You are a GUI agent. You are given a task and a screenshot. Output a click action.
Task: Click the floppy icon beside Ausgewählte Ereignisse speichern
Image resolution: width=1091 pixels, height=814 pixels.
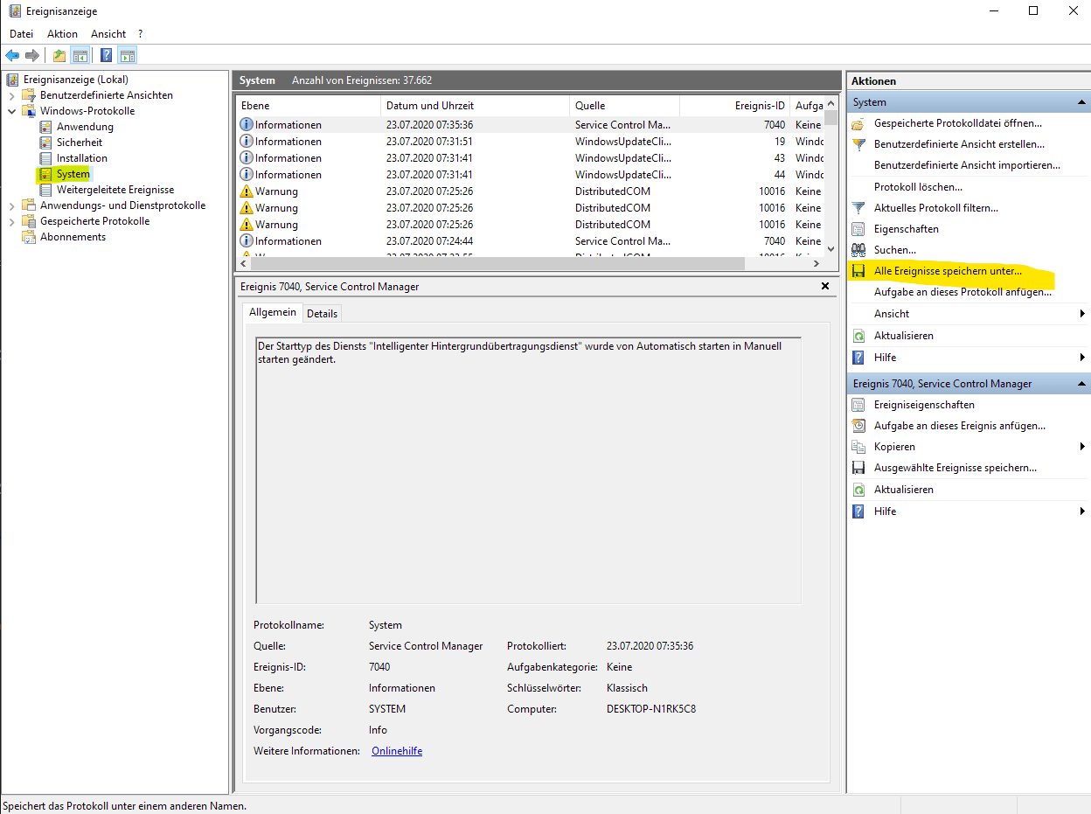click(x=858, y=468)
